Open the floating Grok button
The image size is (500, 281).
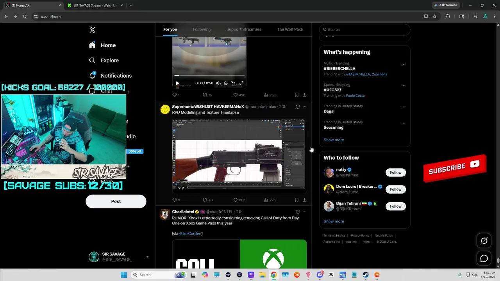point(484,241)
